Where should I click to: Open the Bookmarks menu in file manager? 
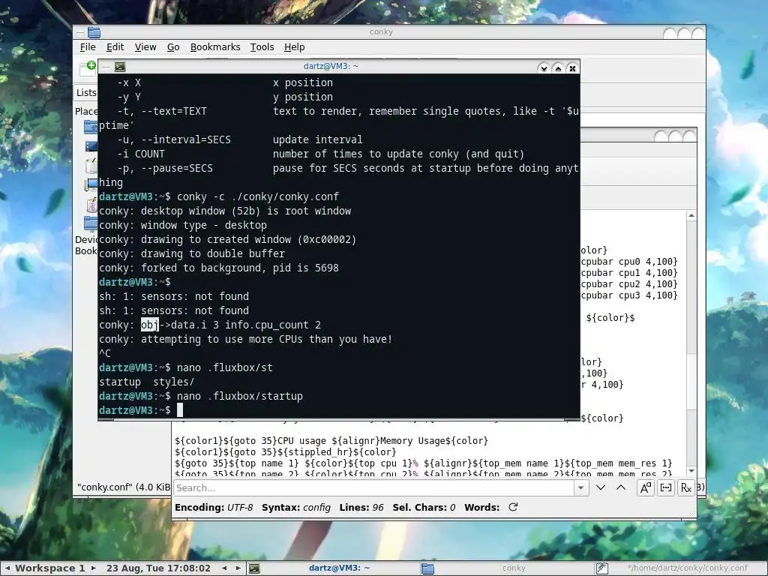pos(215,47)
